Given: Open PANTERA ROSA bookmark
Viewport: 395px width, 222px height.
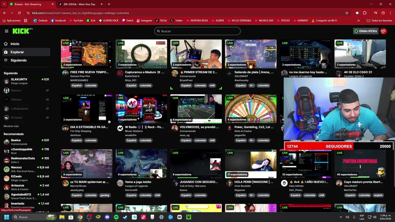Looking at the screenshot, I should tap(197, 21).
